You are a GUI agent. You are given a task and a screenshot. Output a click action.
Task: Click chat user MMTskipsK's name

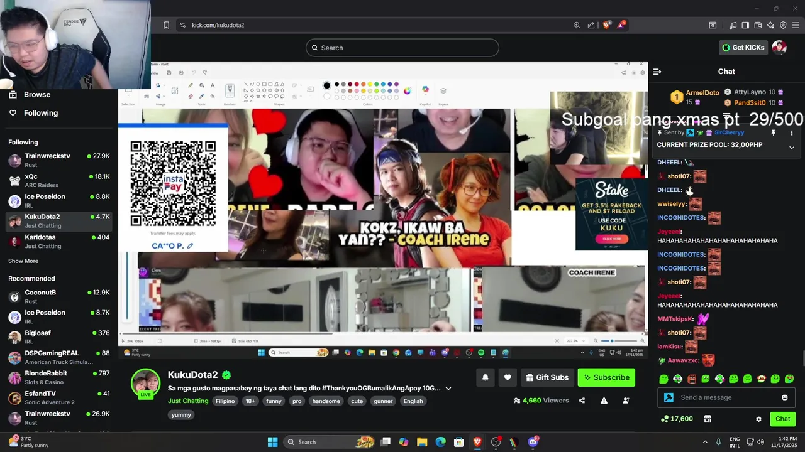pos(675,319)
